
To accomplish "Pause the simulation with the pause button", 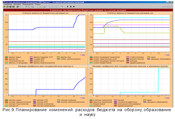I will 71,6.
